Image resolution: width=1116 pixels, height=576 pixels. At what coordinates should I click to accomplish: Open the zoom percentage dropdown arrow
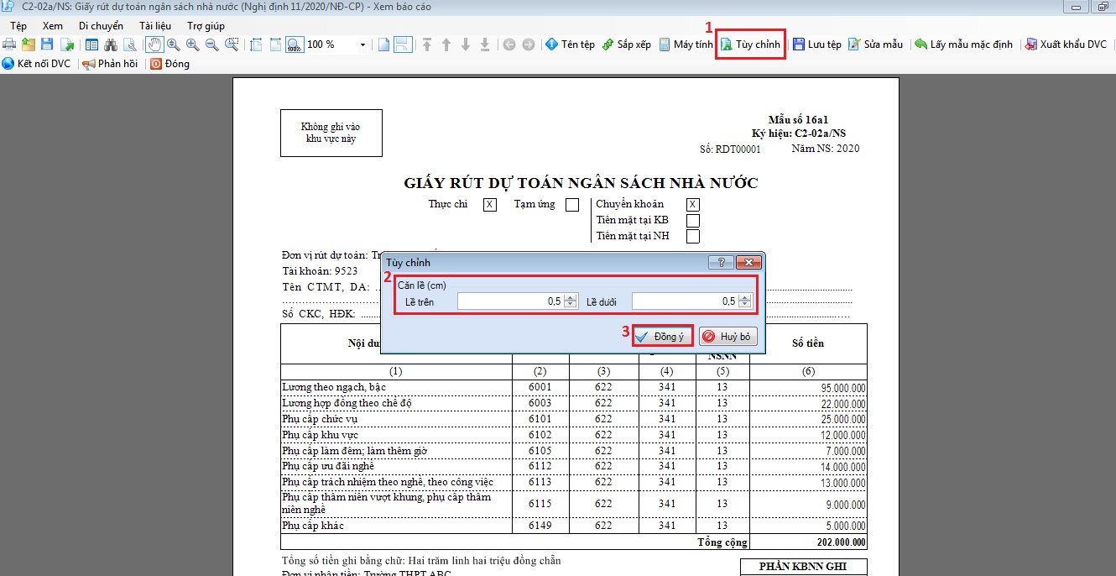pos(362,45)
